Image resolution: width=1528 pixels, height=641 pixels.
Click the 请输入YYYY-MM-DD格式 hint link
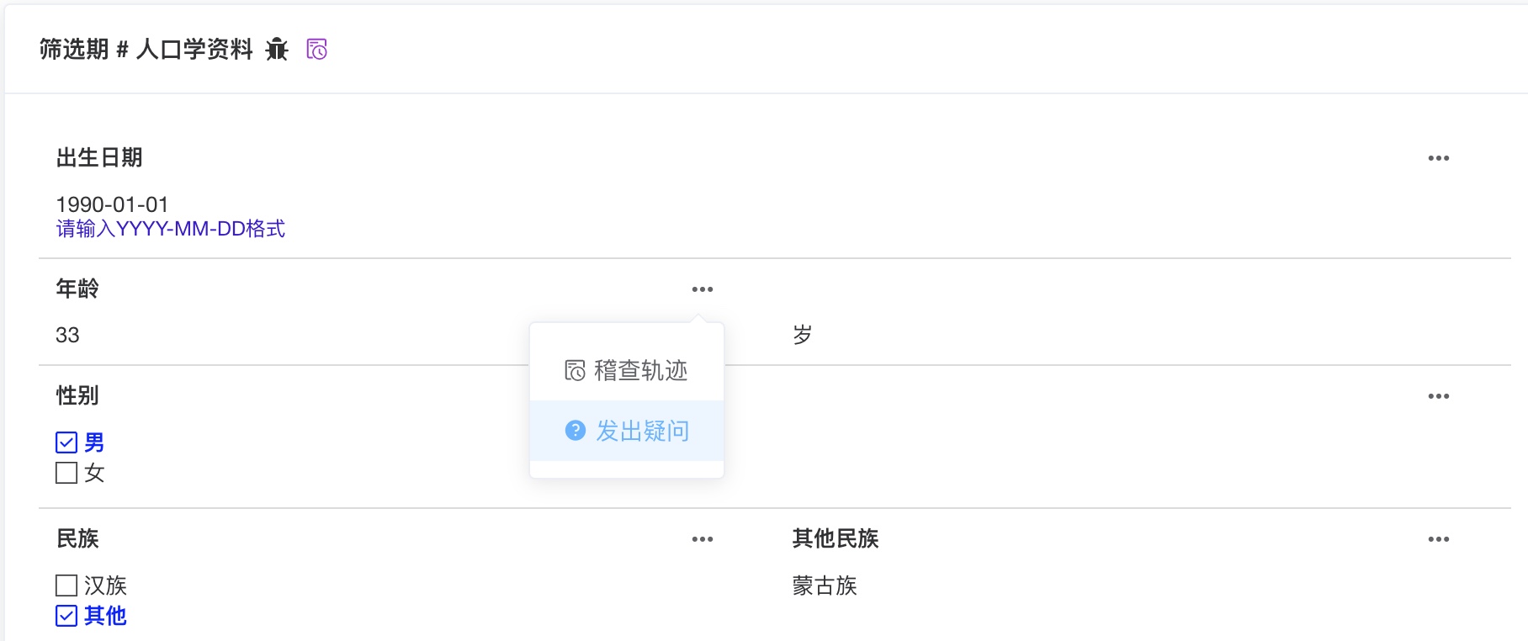(x=170, y=227)
